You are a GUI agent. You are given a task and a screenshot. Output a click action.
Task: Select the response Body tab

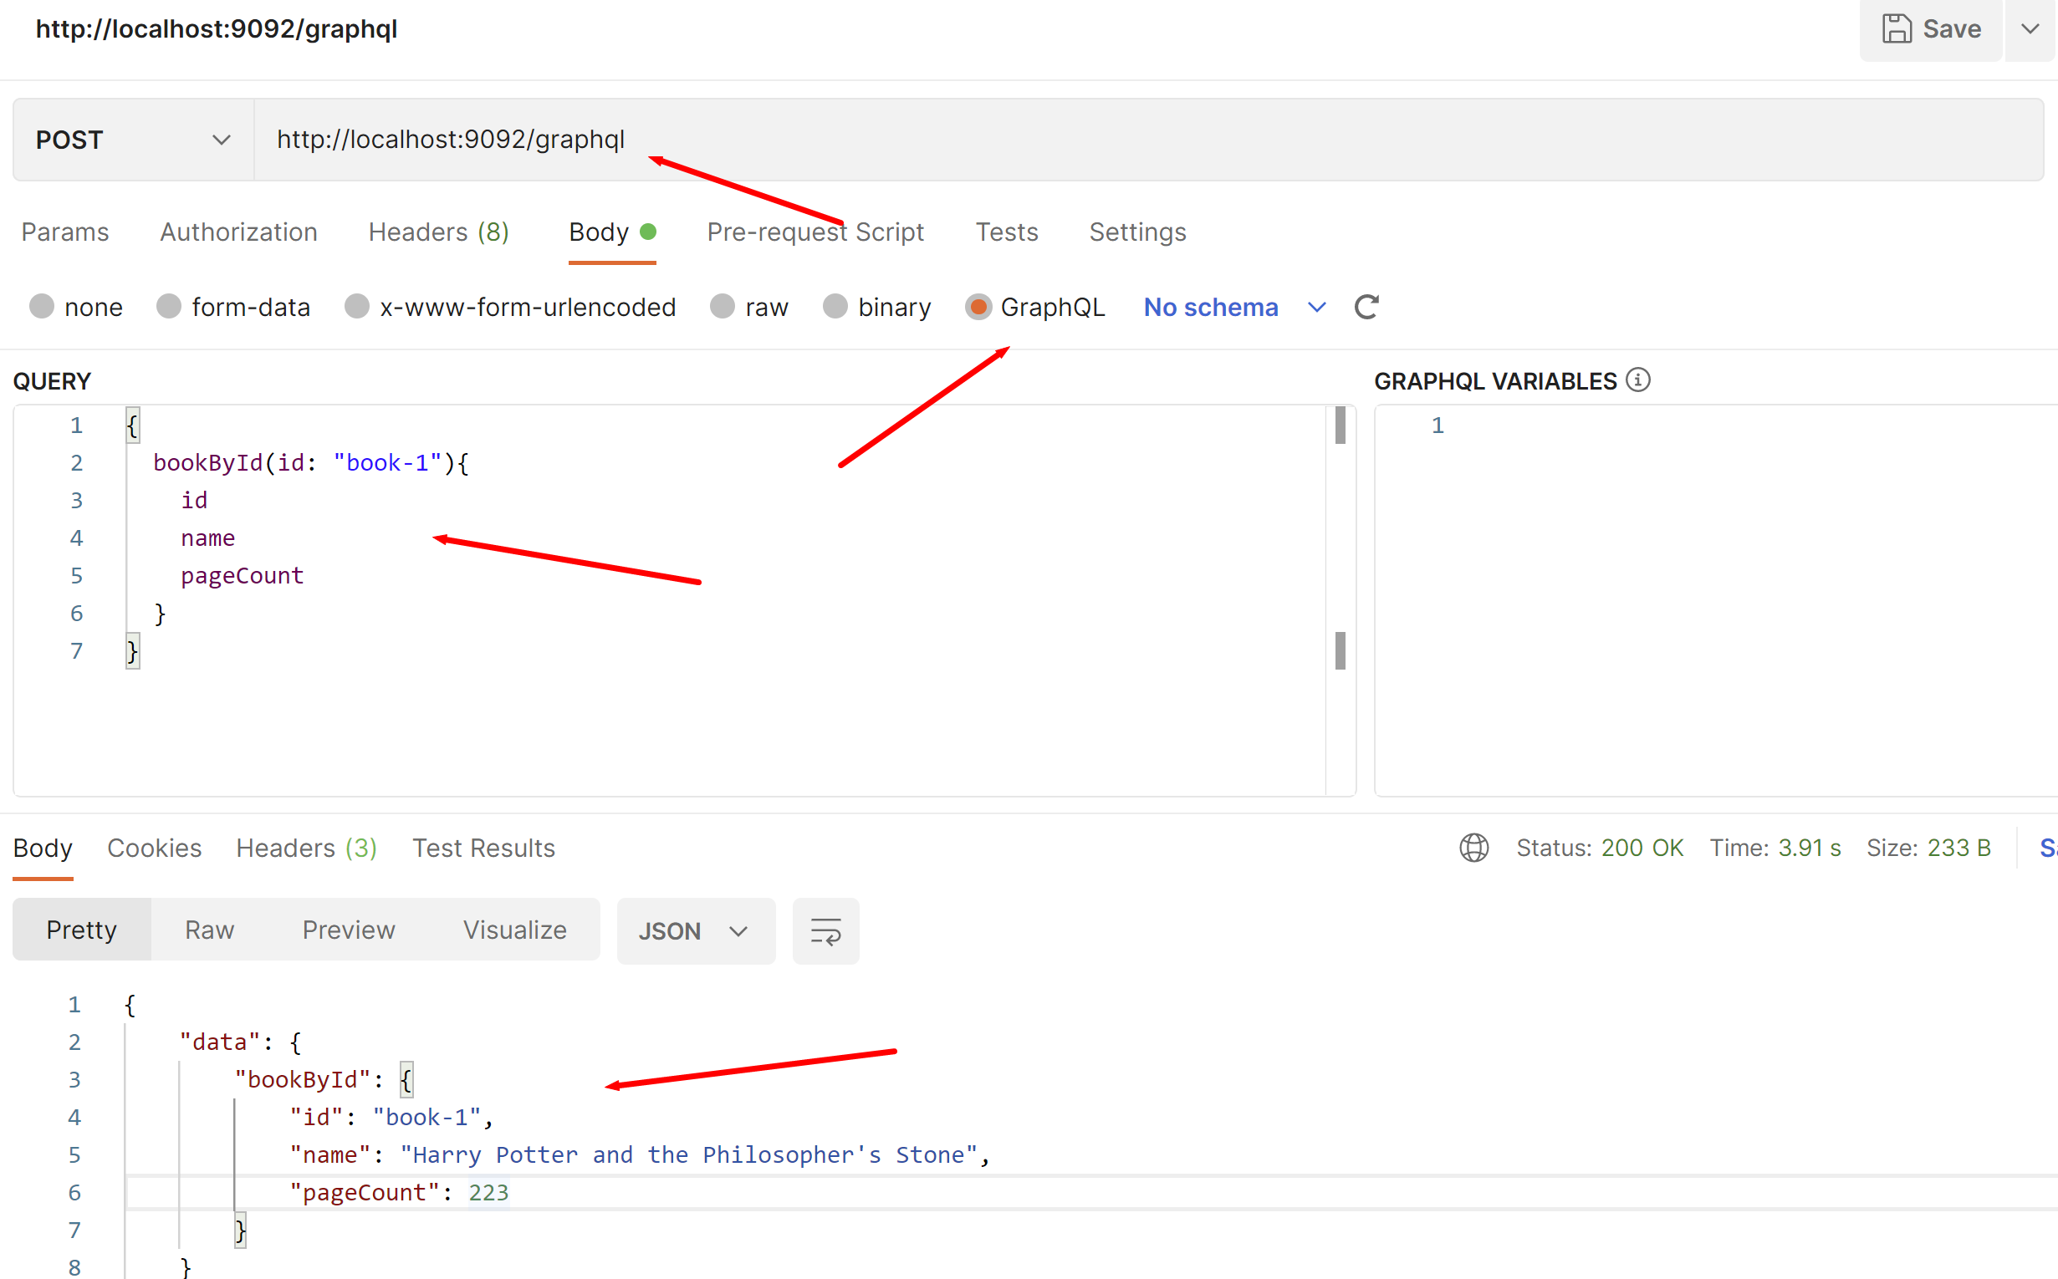[x=43, y=848]
